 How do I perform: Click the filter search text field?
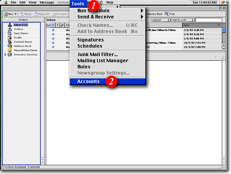(x=209, y=20)
